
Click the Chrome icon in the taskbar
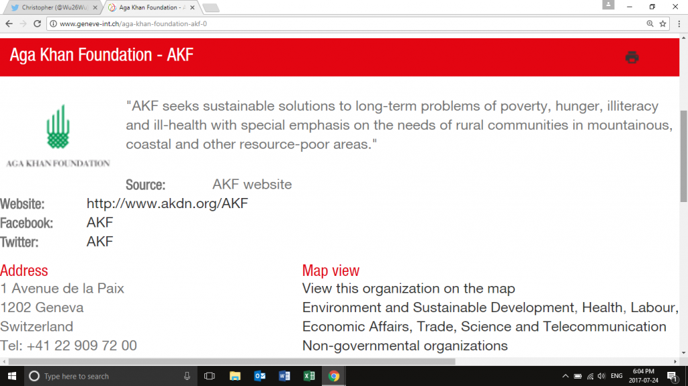tap(333, 376)
